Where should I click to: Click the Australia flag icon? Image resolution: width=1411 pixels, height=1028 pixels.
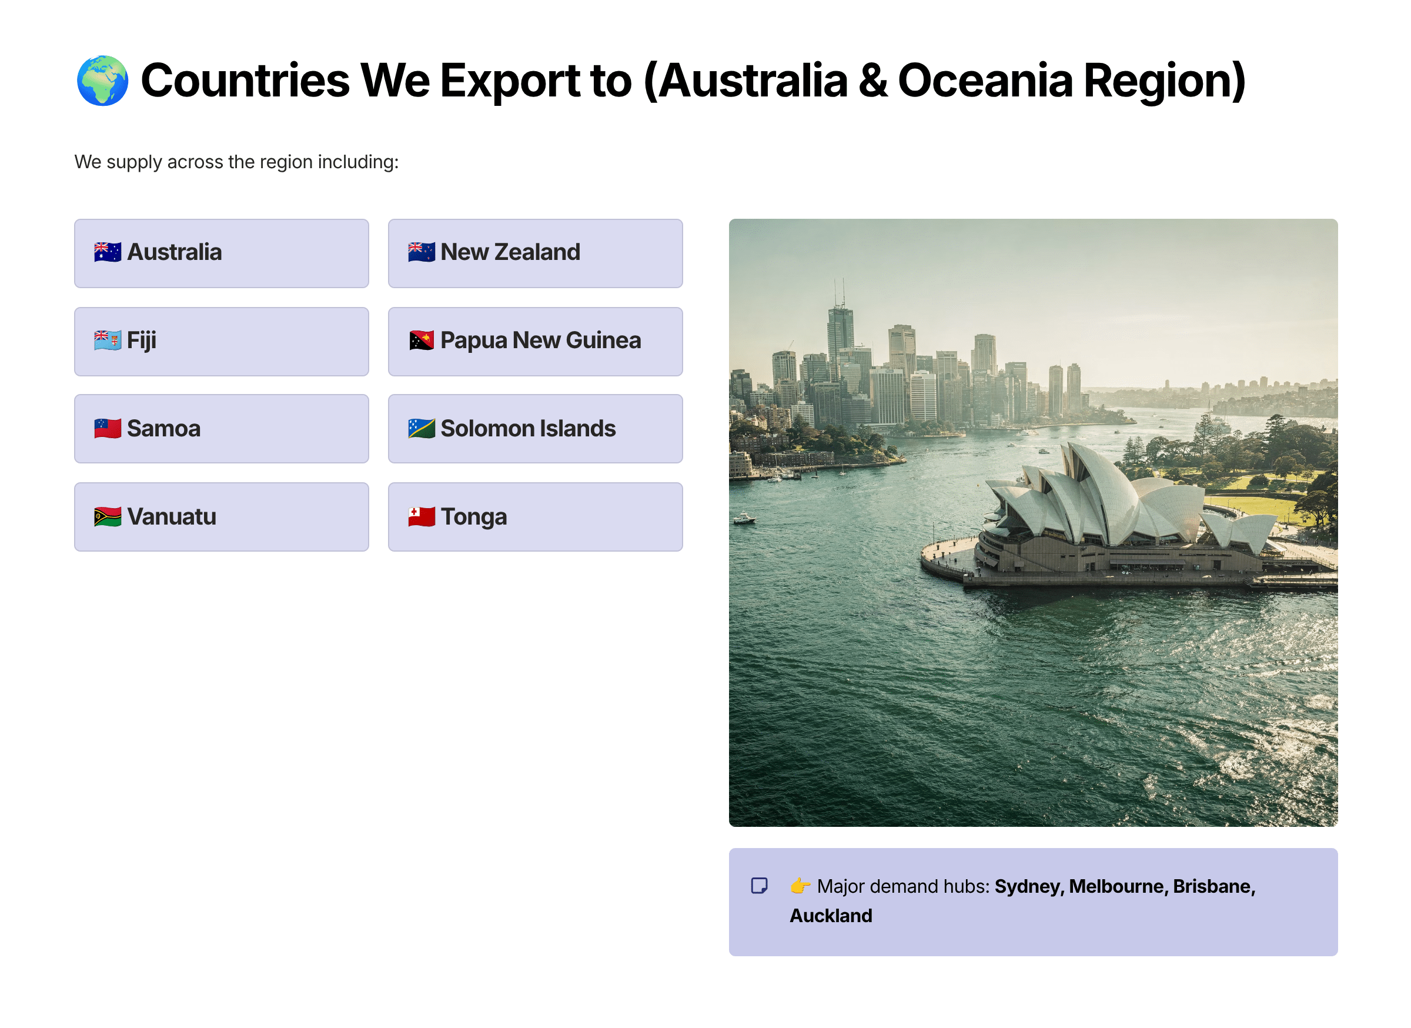pos(107,252)
